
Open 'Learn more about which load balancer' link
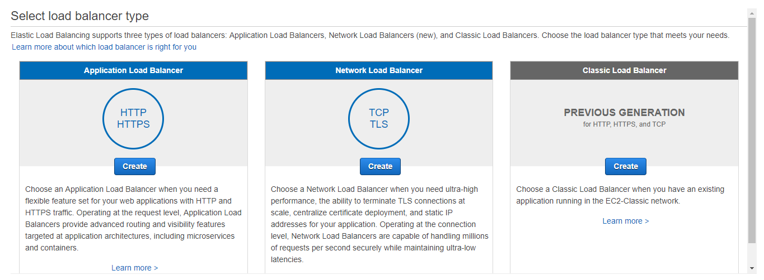coord(104,47)
